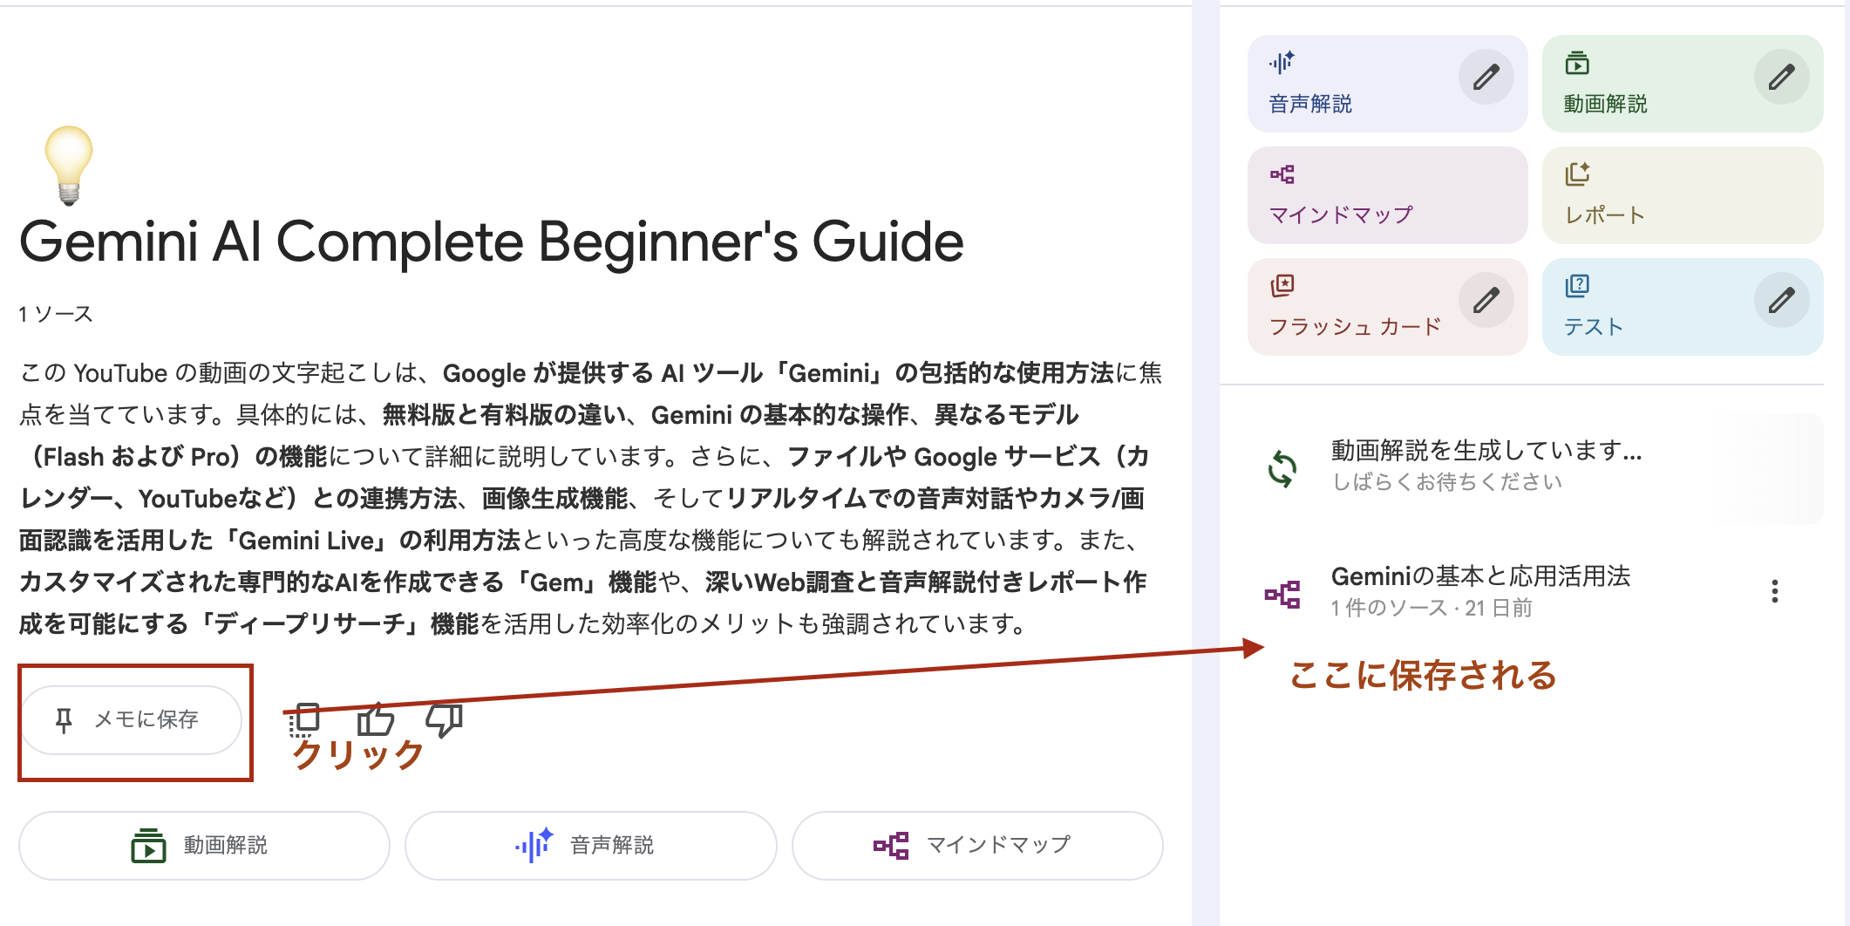The width and height of the screenshot is (1850, 926).
Task: Click the spinning video generation progress indicator
Action: tap(1281, 466)
